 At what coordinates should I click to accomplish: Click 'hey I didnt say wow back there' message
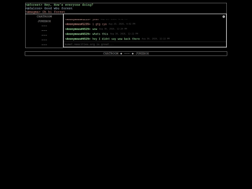click(x=116, y=39)
